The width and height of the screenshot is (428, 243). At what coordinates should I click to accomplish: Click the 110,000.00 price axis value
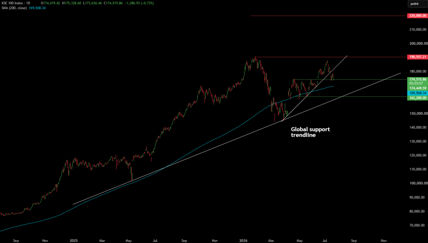pyautogui.click(x=418, y=169)
